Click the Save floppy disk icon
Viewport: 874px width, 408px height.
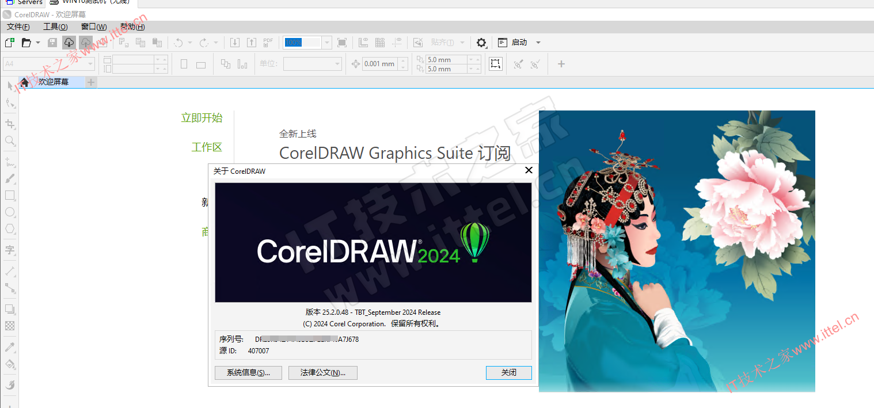pos(52,43)
